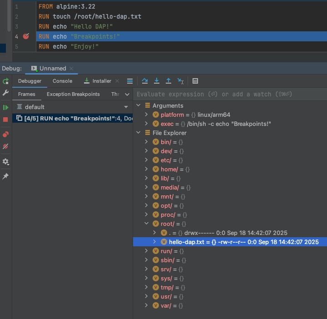
Task: Collapse the File Explorer group
Action: tap(138, 133)
